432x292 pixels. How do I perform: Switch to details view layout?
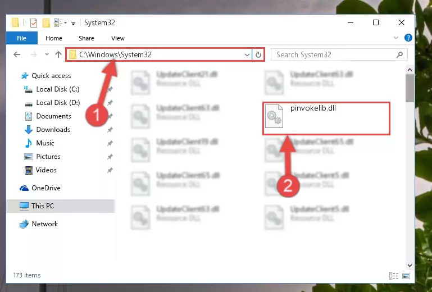point(394,276)
